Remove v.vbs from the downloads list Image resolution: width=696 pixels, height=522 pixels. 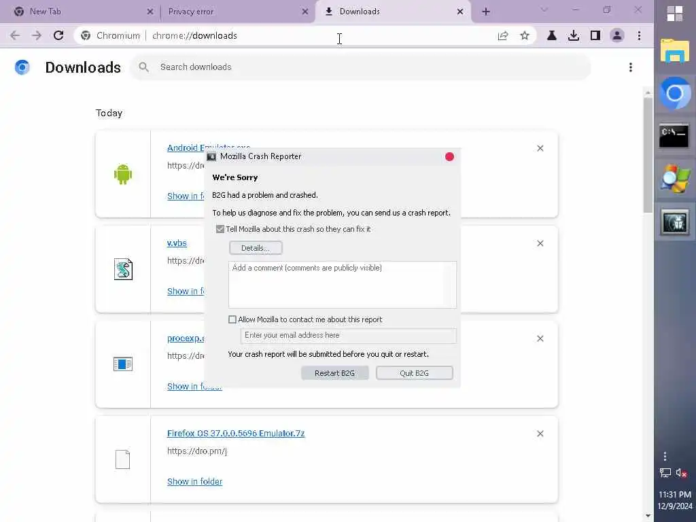[540, 243]
